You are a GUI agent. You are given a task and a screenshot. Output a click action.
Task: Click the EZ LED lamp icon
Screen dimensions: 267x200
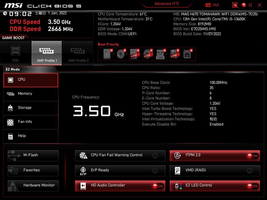(x=178, y=186)
